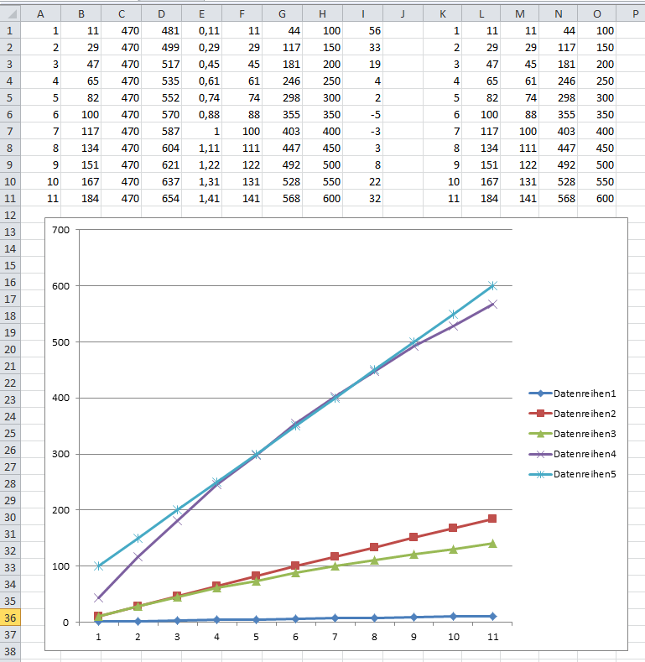Click cell G5 with value 298
This screenshot has height=662, width=645.
pyautogui.click(x=283, y=98)
